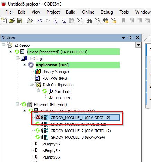Viewport: 151px width, 162px height.
Task: Open Find using the binoculars icon
Action: [89, 20]
